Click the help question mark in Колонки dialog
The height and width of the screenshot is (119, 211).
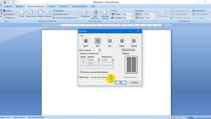(x=131, y=31)
